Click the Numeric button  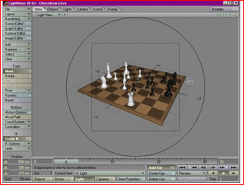coord(17,95)
